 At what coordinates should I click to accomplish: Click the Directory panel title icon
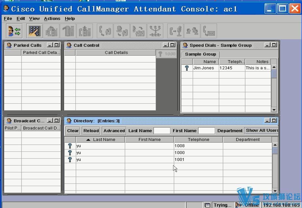[x=69, y=121]
